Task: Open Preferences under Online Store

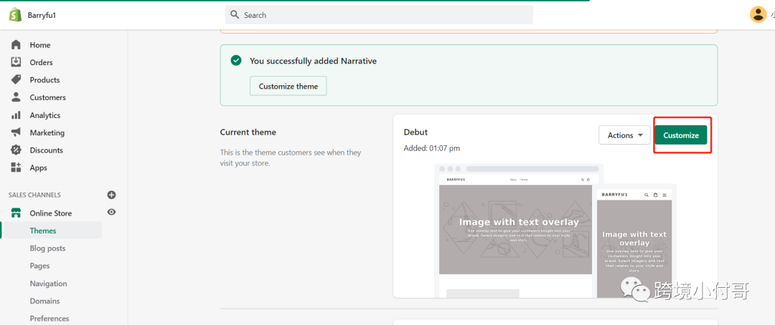Action: (x=50, y=318)
